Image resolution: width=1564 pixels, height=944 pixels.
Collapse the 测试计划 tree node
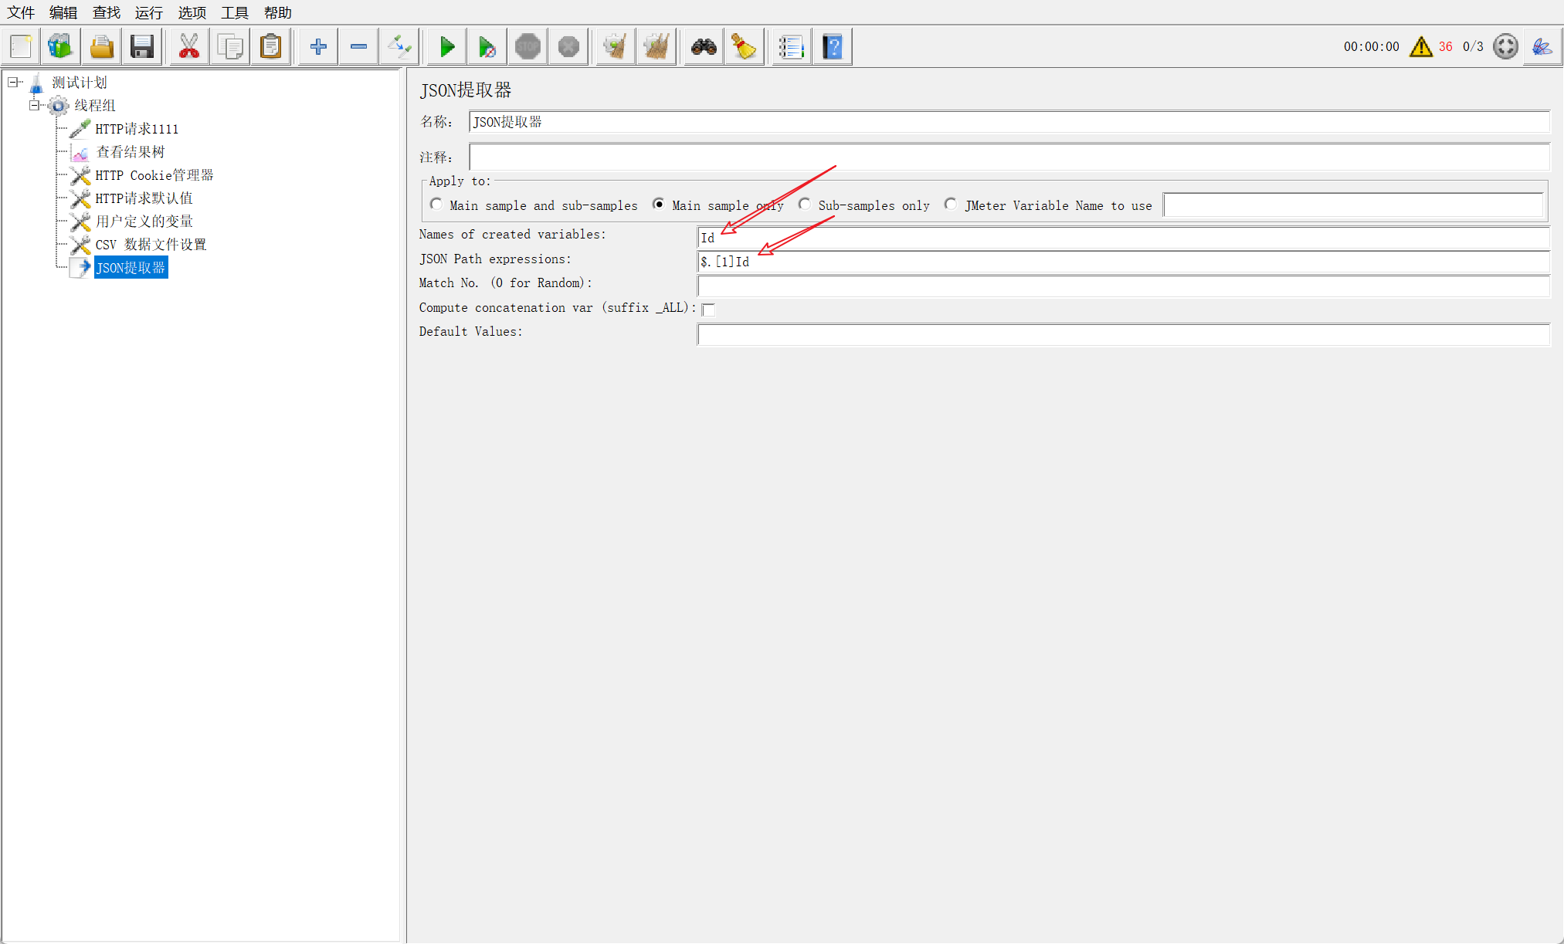pos(13,82)
